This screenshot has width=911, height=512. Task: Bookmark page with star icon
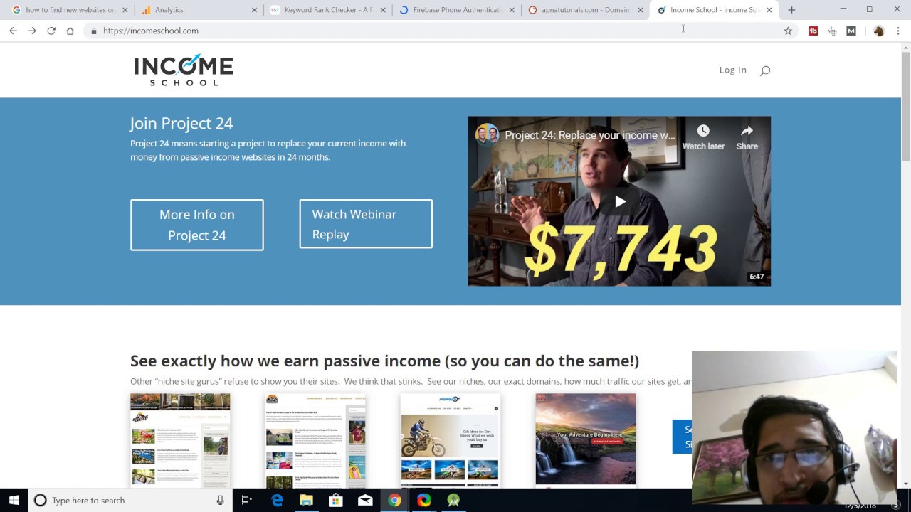[788, 31]
